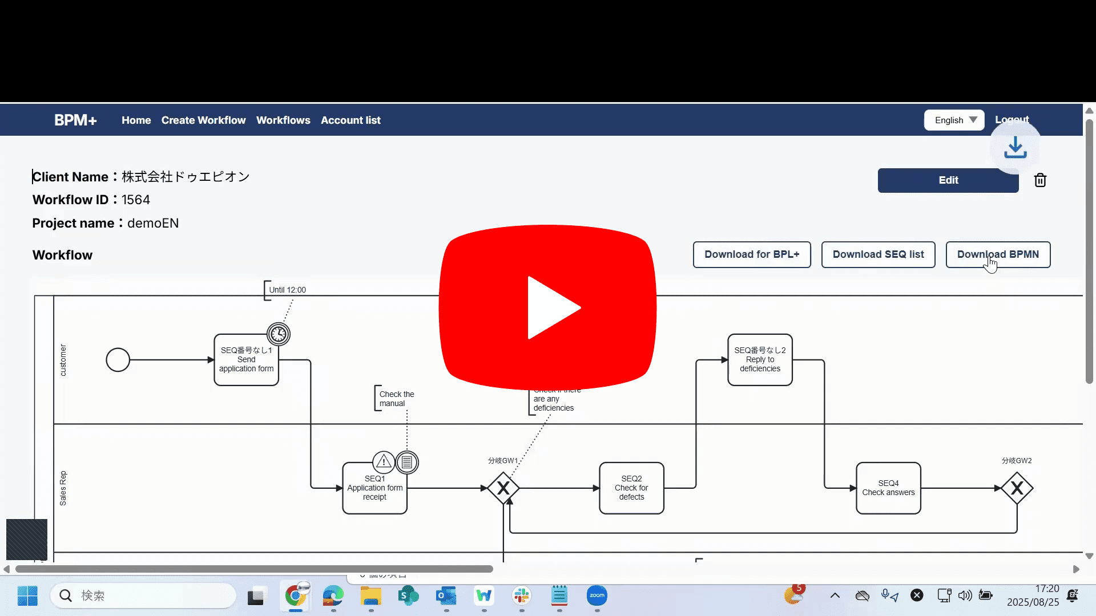The height and width of the screenshot is (616, 1096).
Task: Click the document manual icon on SEQ1
Action: pos(407,462)
